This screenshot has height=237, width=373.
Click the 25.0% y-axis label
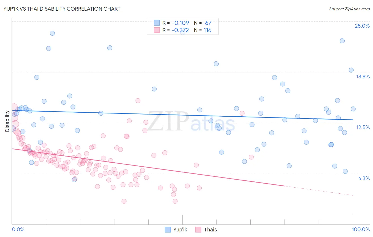point(362,26)
